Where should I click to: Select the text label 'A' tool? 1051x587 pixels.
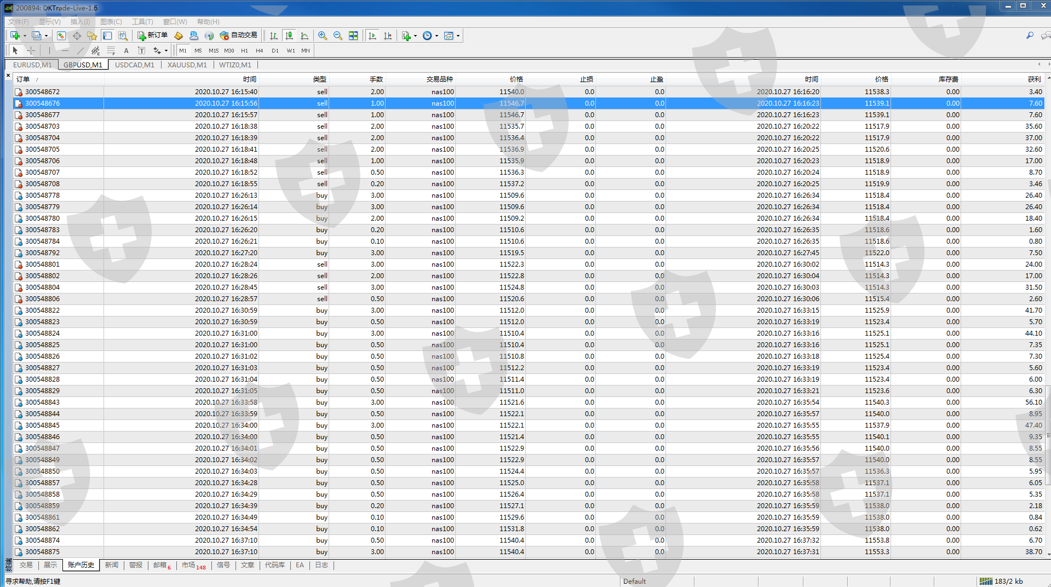pos(126,50)
